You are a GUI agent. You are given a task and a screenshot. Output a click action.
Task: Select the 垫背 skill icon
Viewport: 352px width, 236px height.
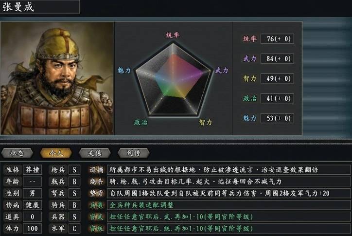pos(97,194)
